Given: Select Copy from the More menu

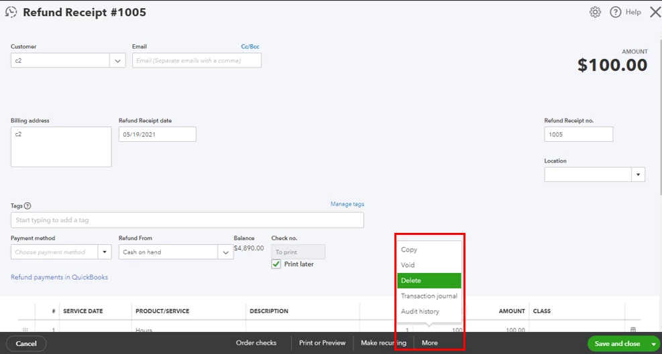Looking at the screenshot, I should coord(429,250).
